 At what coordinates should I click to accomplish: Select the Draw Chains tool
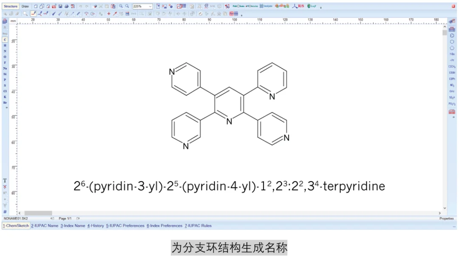(x=46, y=14)
